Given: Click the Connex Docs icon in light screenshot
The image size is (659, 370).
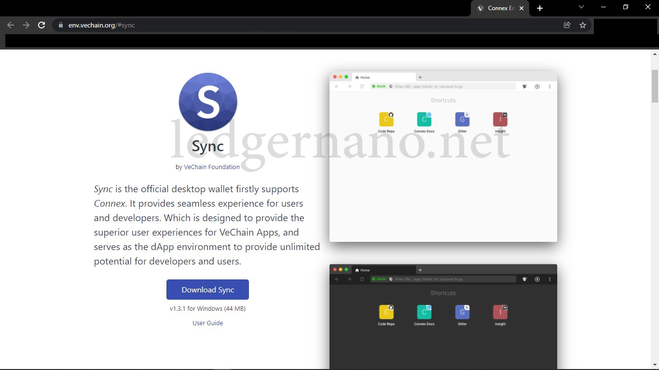Looking at the screenshot, I should click(424, 119).
